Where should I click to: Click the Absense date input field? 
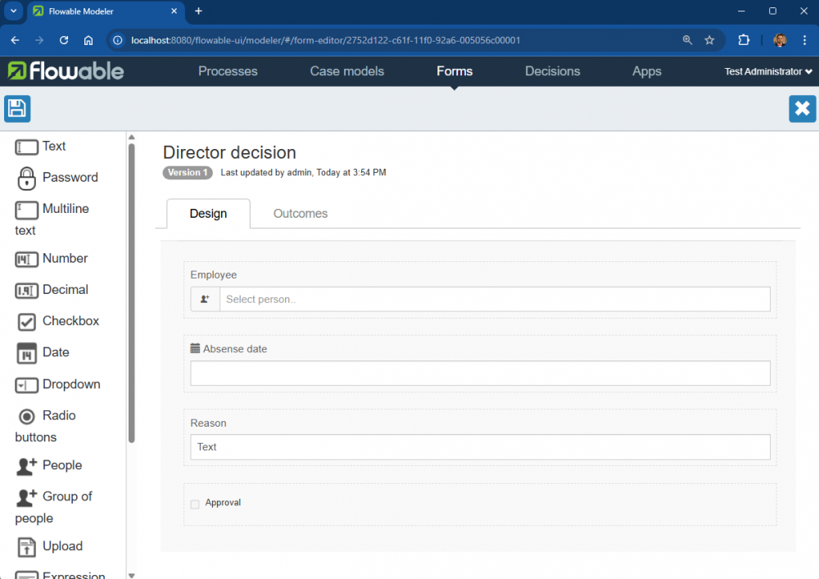pos(480,373)
